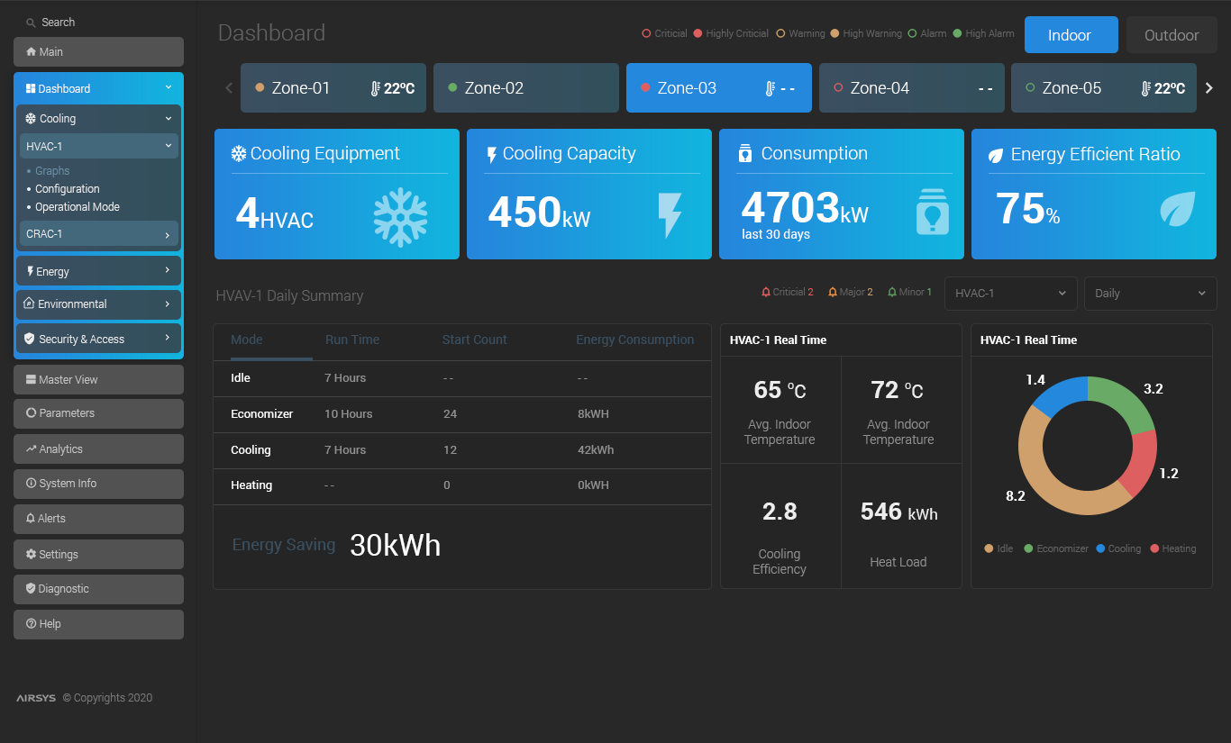1231x743 pixels.
Task: Click the Major alarm bell icon
Action: tap(833, 293)
